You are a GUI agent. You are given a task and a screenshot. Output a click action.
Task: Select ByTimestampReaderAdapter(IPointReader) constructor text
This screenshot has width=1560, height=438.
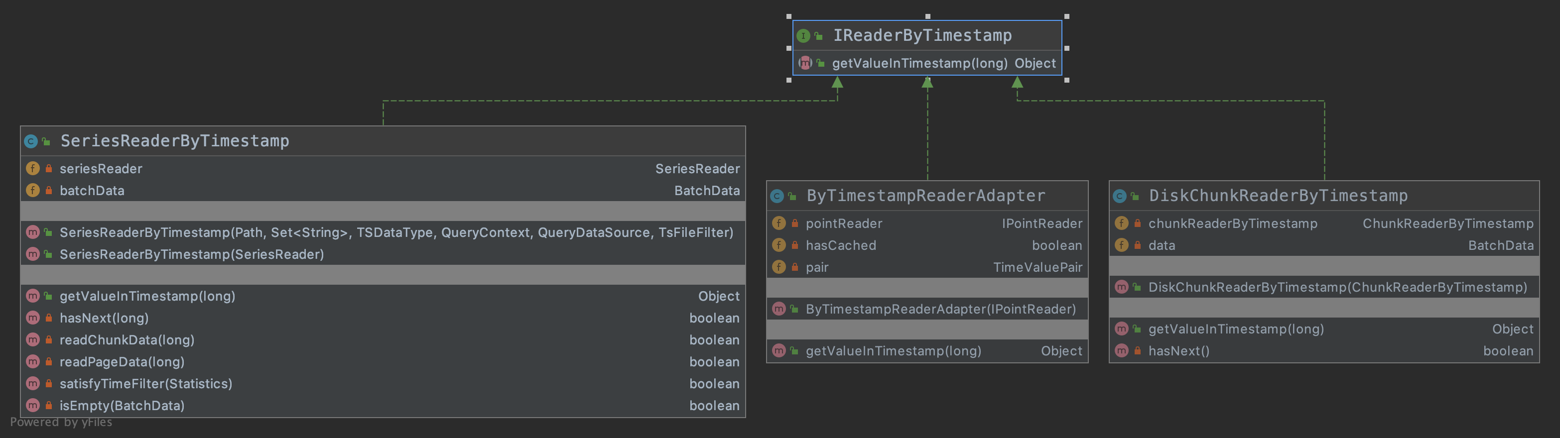tap(940, 309)
